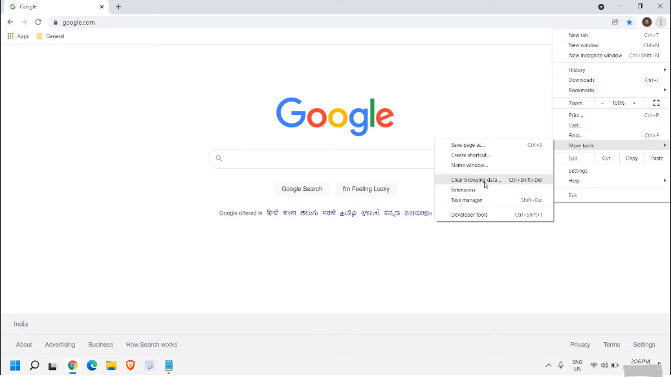
Task: Click the lock icon in address bar
Action: (x=55, y=22)
